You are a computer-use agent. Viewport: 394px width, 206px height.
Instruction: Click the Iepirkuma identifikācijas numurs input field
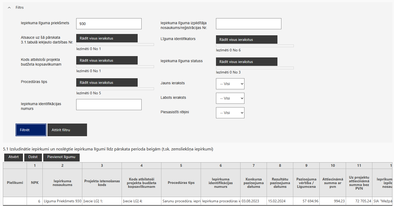coord(109,105)
